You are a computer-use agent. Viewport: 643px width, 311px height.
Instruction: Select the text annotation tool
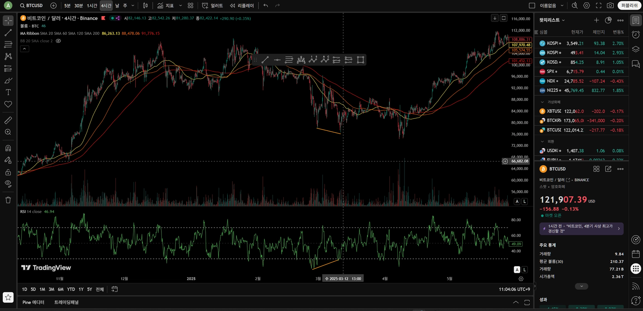point(8,92)
